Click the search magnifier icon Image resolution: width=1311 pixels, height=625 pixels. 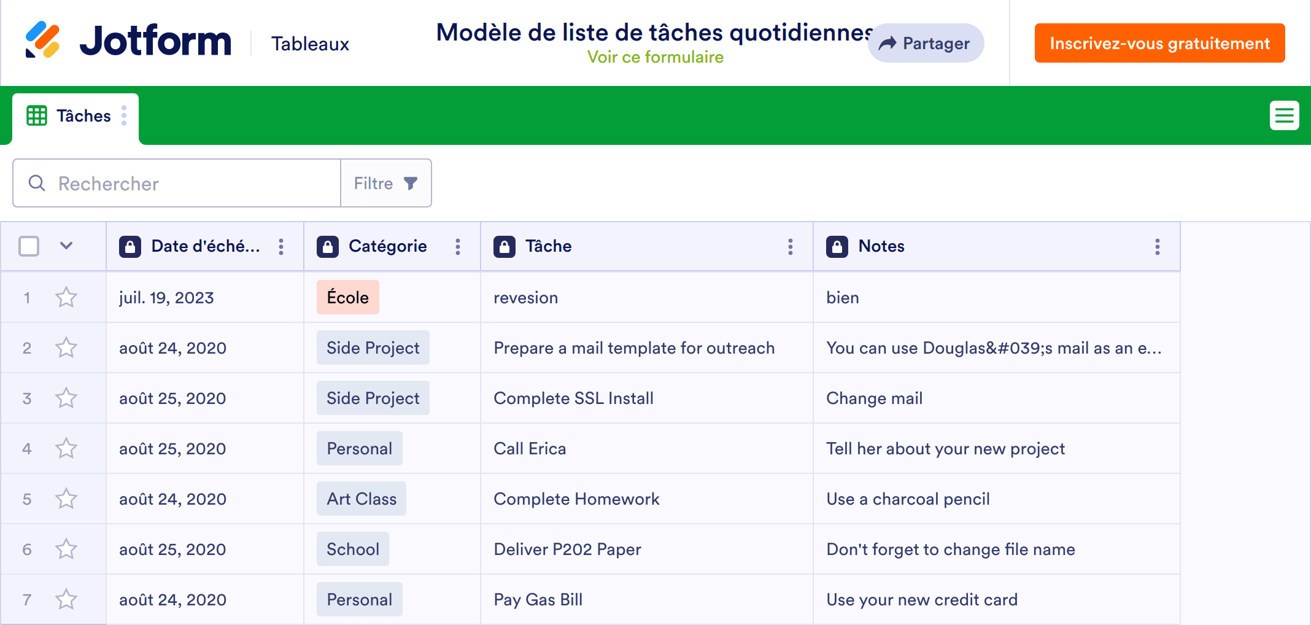point(37,183)
